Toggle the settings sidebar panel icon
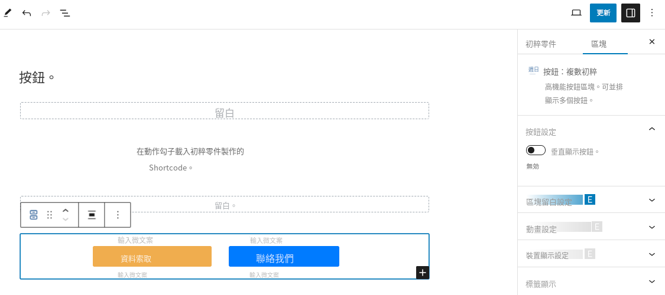This screenshot has height=295, width=665. point(630,13)
